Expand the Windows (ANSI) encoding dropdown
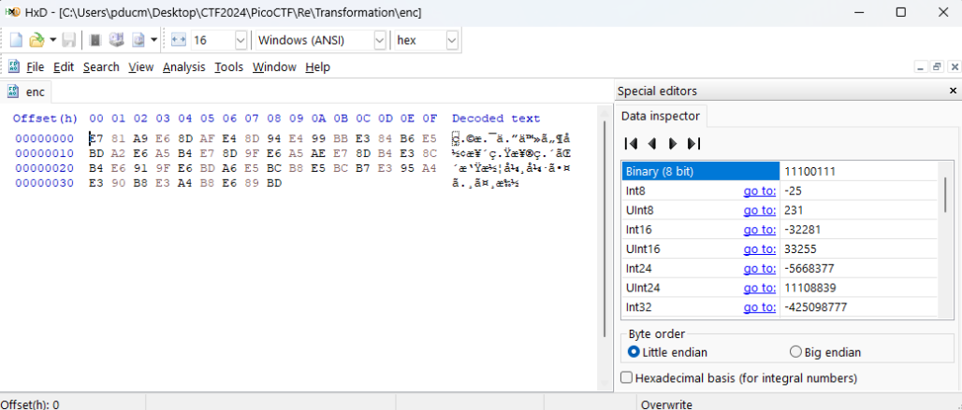 pos(379,40)
